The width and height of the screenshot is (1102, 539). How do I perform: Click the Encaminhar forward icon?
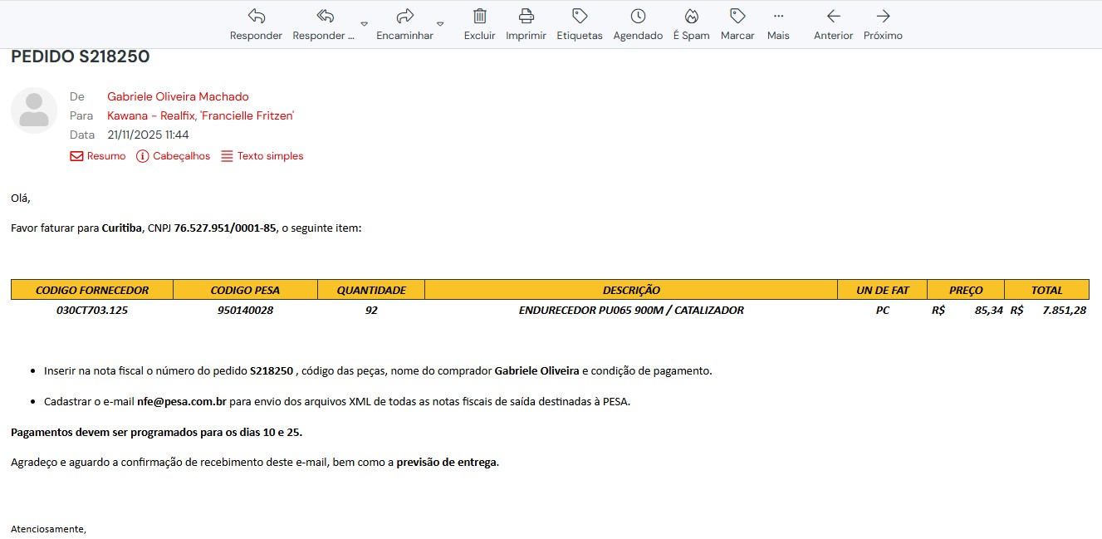404,17
